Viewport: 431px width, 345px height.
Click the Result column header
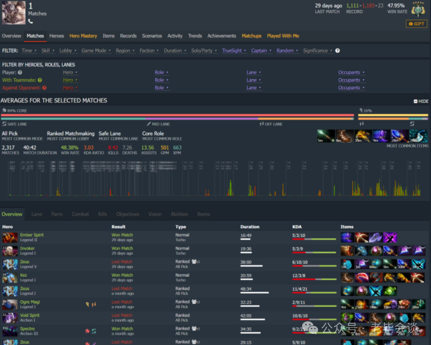118,227
